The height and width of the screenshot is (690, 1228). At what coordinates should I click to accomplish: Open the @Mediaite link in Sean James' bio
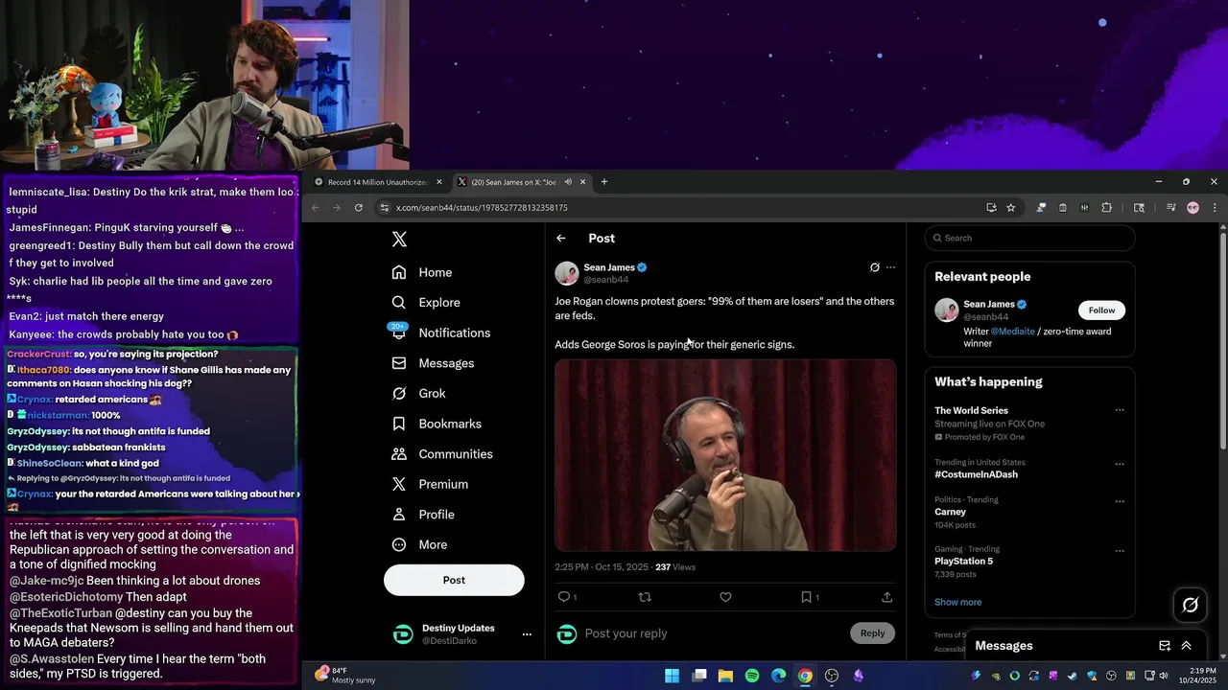click(1013, 332)
